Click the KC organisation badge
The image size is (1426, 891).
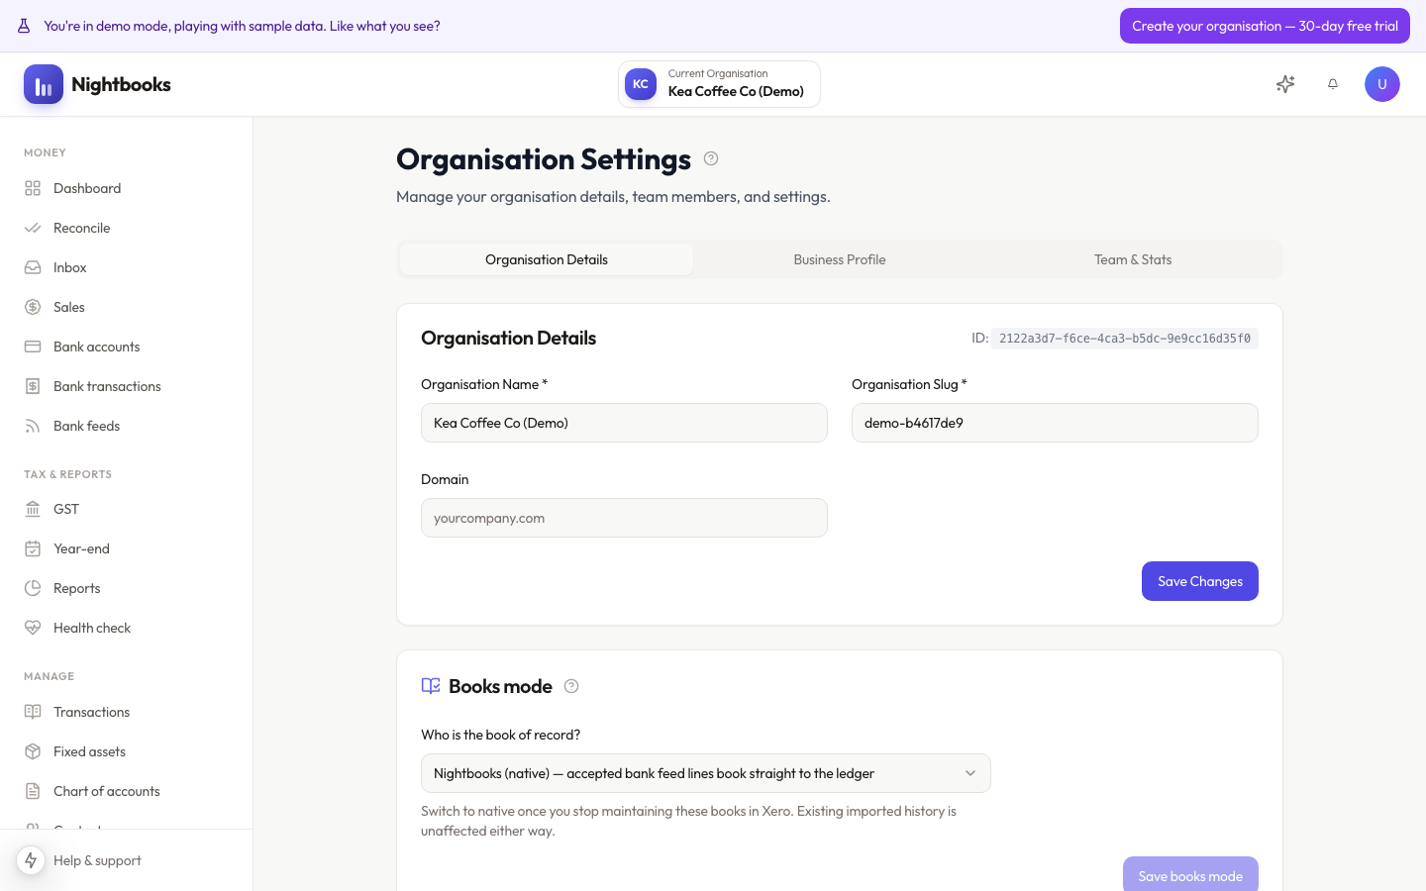point(641,84)
